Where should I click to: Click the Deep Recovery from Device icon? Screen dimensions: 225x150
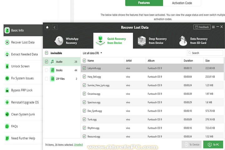tap(142, 41)
